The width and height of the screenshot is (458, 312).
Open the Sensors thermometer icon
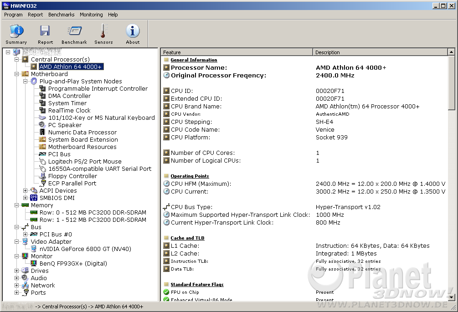click(x=103, y=34)
